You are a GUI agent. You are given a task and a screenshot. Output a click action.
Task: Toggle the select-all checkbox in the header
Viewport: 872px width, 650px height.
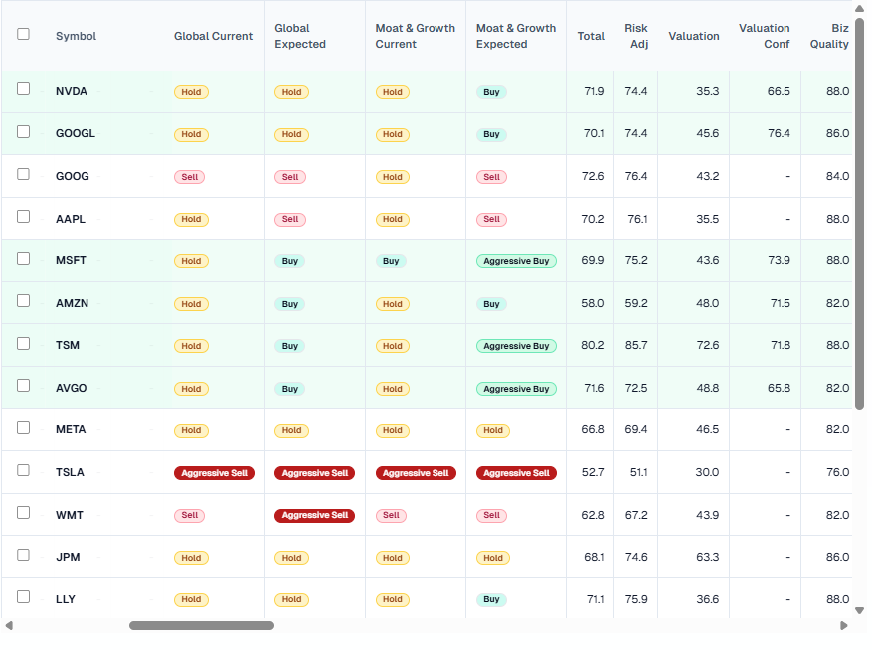click(24, 34)
